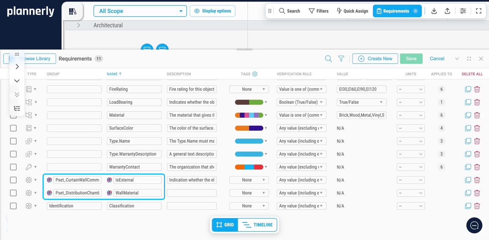489x240 pixels.
Task: Open the library books icon
Action: (x=73, y=11)
